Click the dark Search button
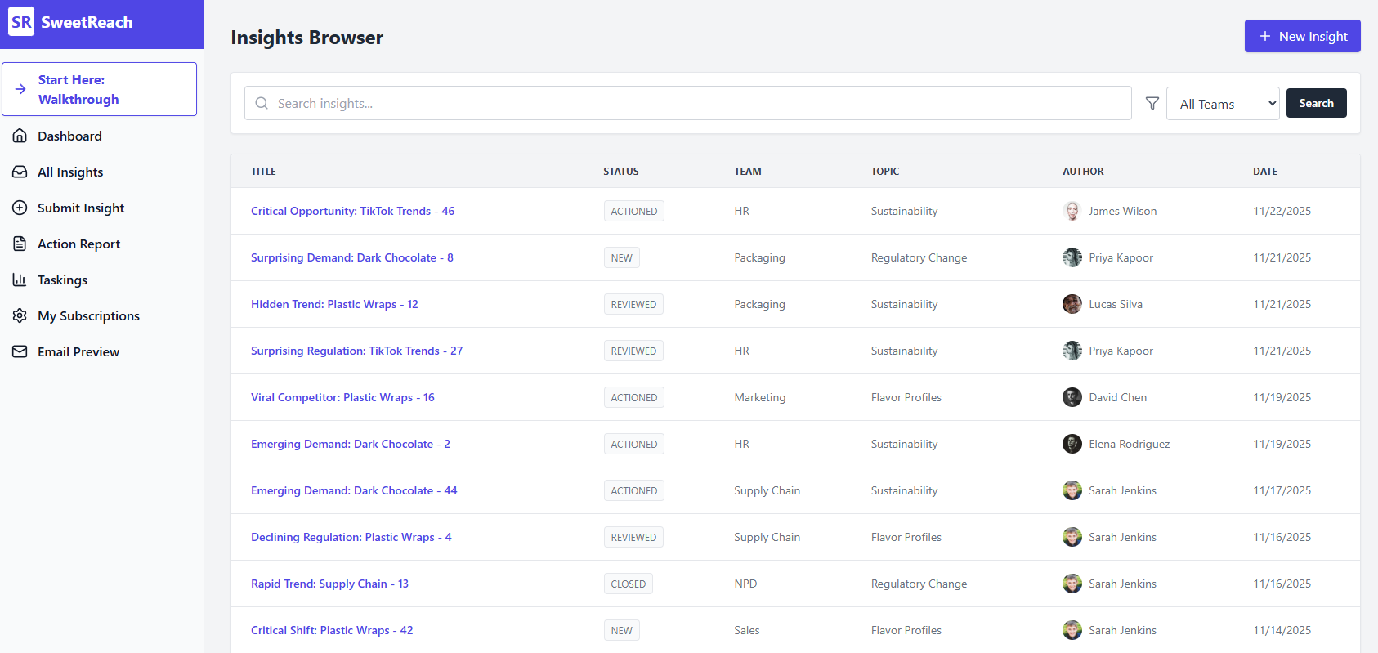 [1316, 103]
